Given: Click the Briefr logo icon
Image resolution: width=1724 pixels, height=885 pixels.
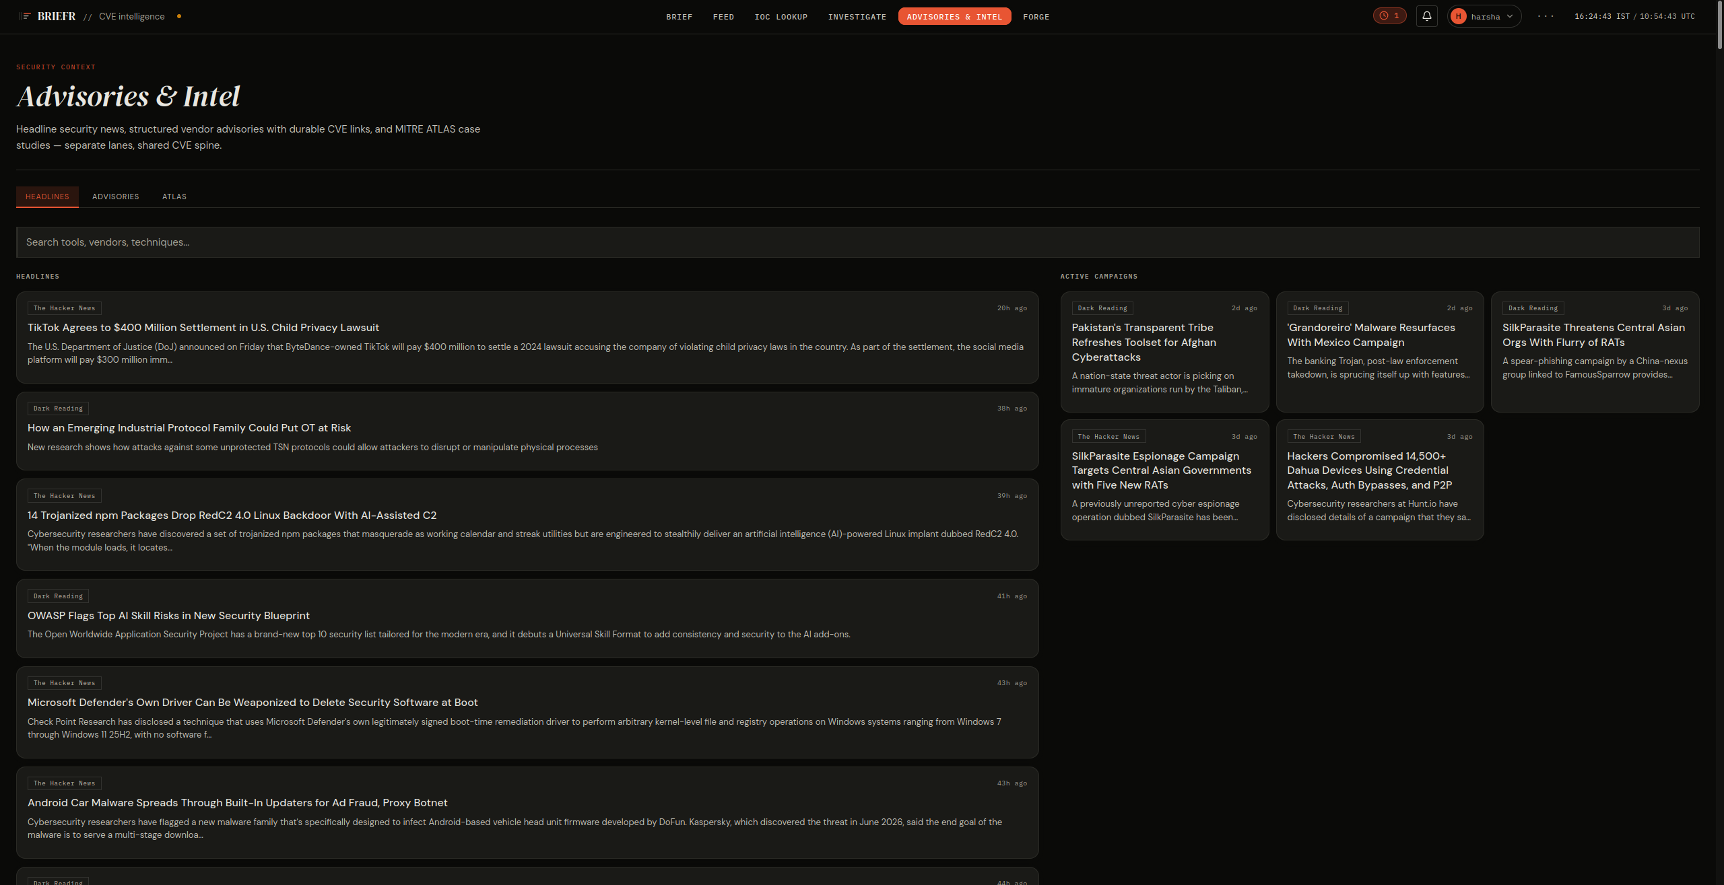Looking at the screenshot, I should [26, 16].
